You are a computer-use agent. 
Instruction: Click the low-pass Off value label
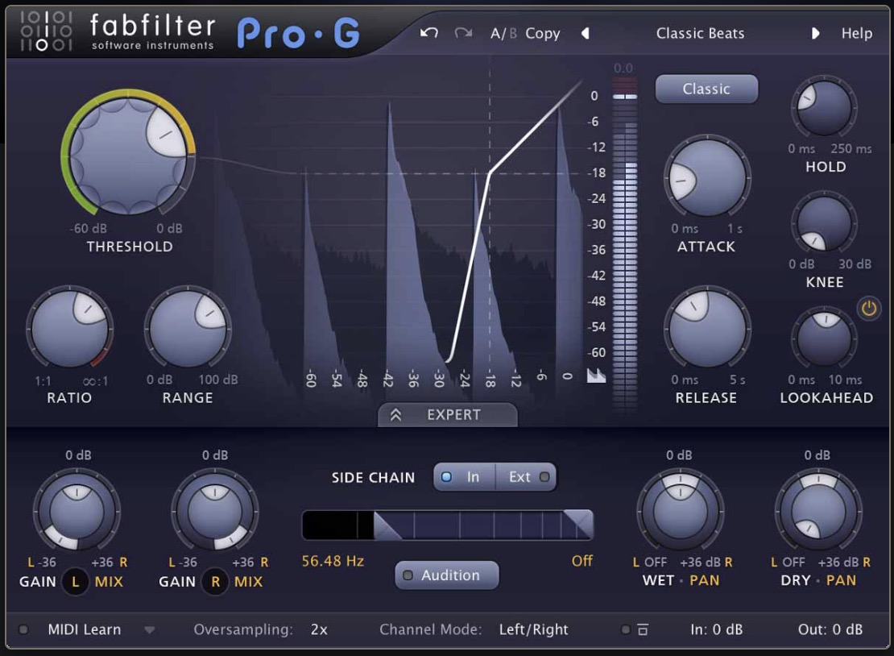point(582,562)
